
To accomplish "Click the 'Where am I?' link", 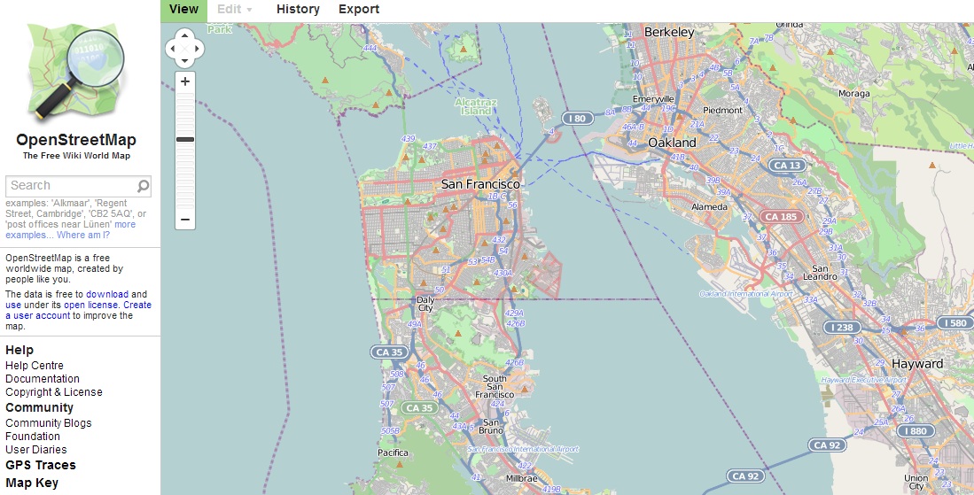I will pyautogui.click(x=83, y=235).
